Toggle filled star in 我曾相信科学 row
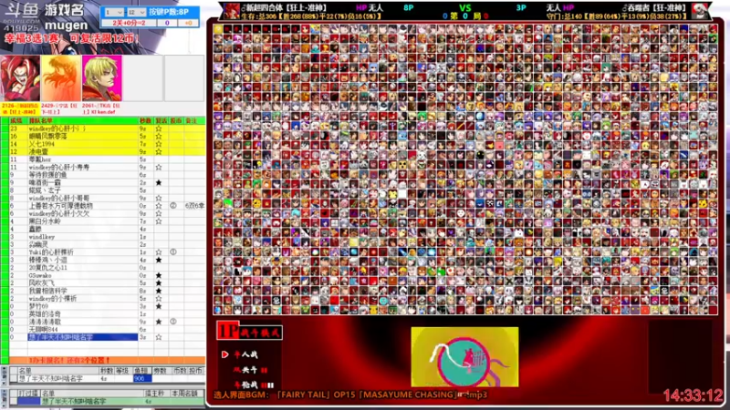The height and width of the screenshot is (410, 730). tap(159, 291)
